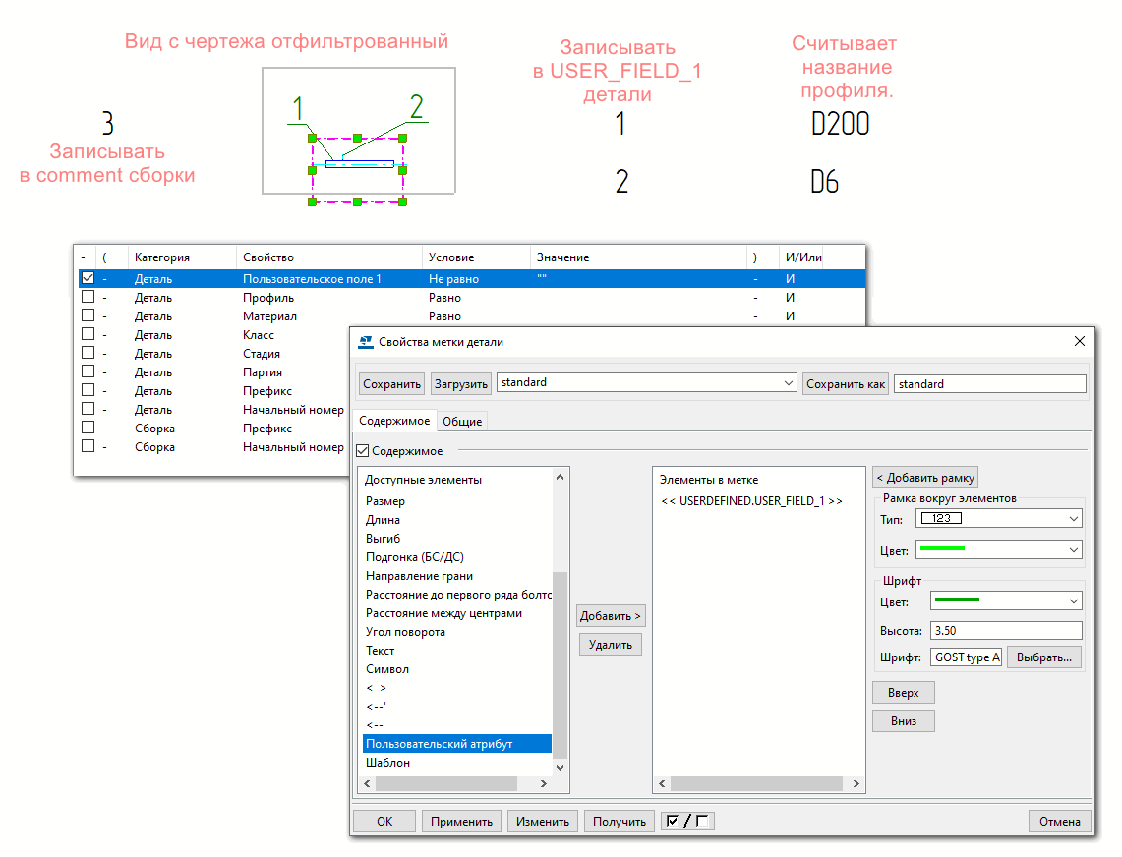The width and height of the screenshot is (1122, 857).
Task: Click mark elements list left scroll arrow
Action: point(662,783)
